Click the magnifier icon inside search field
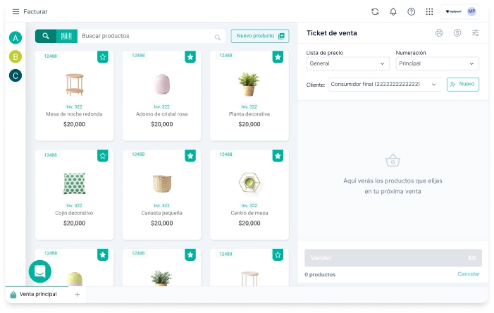The width and height of the screenshot is (494, 313). (217, 37)
